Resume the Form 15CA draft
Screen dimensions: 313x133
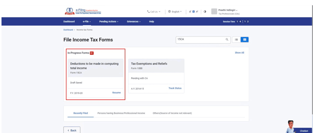116,93
